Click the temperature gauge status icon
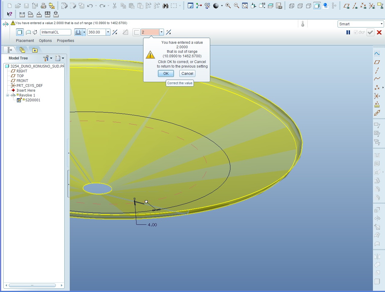Image resolution: width=385 pixels, height=292 pixels. click(303, 24)
